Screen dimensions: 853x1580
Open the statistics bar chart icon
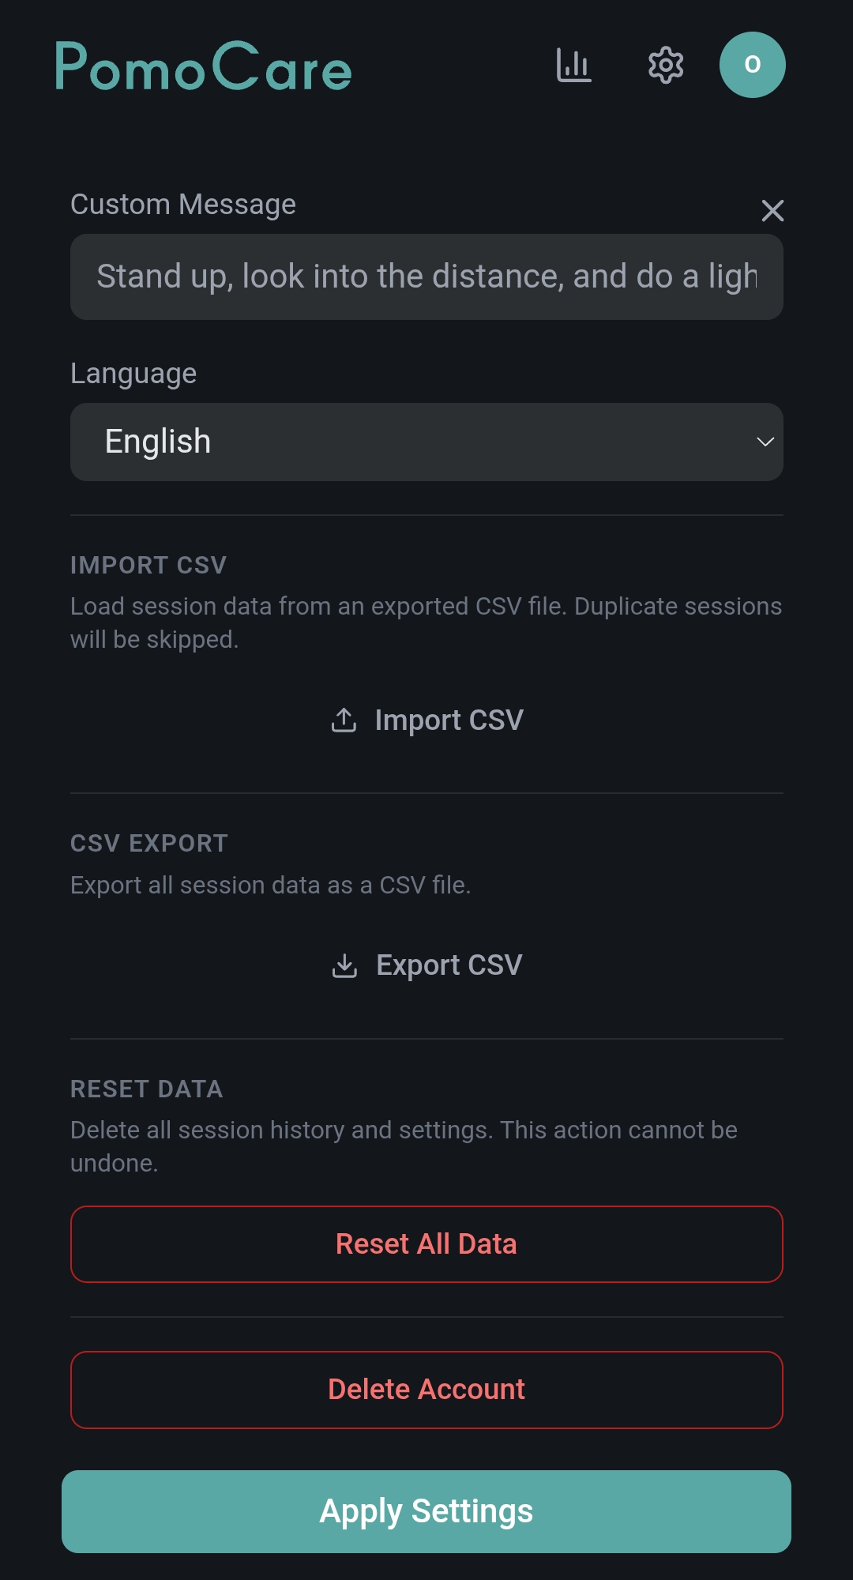[573, 65]
